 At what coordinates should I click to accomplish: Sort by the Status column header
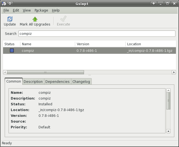click(12, 44)
